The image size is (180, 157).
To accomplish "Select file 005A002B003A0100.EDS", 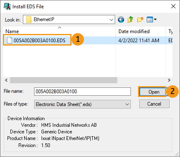I will [x=39, y=40].
